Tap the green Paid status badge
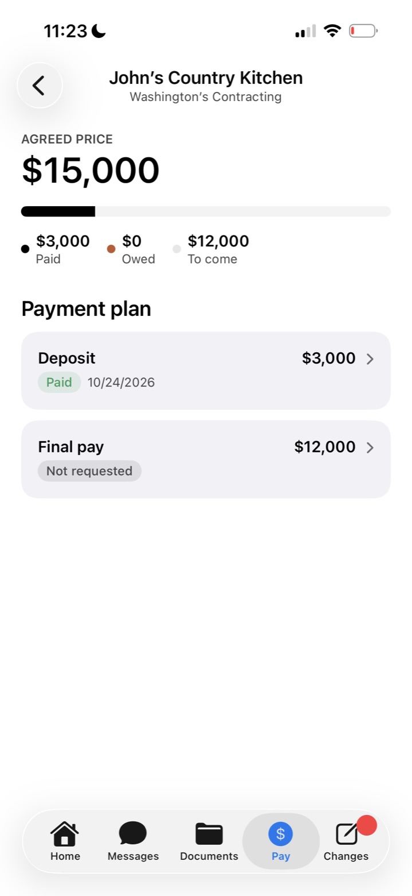The height and width of the screenshot is (896, 412). 60,383
